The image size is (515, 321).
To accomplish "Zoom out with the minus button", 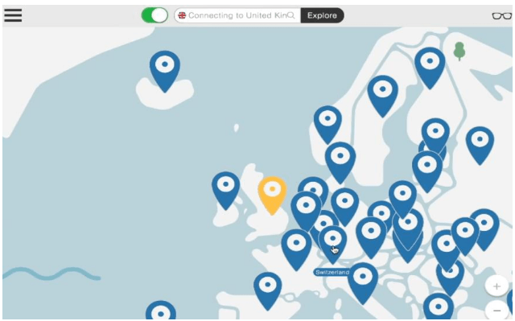I will point(496,311).
